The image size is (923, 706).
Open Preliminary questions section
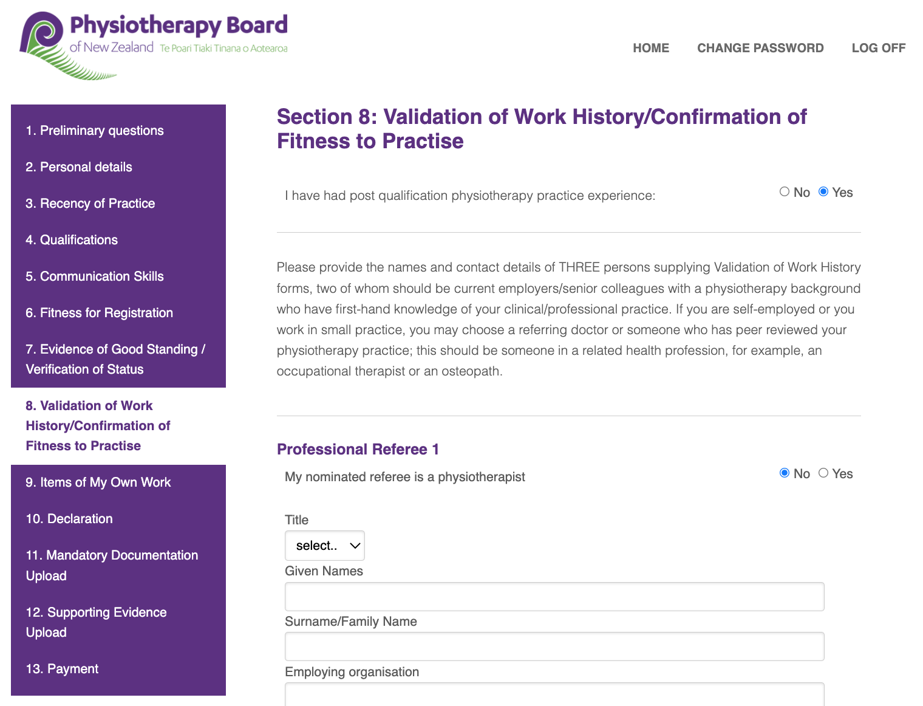95,131
